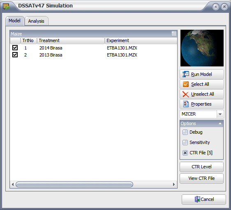Uncheck treatment 1 2014 Birasa checkbox
The height and width of the screenshot is (210, 231).
pyautogui.click(x=15, y=48)
